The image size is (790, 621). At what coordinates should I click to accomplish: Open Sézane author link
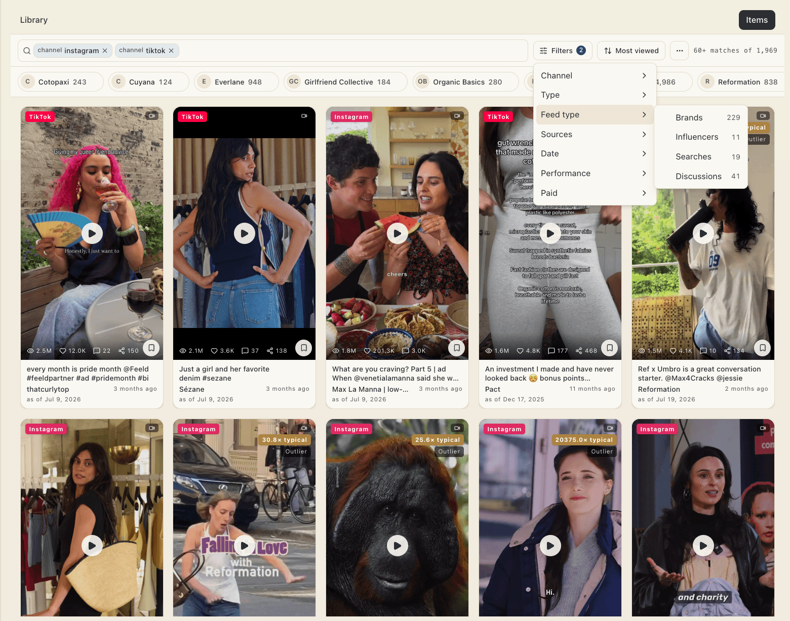(x=192, y=389)
